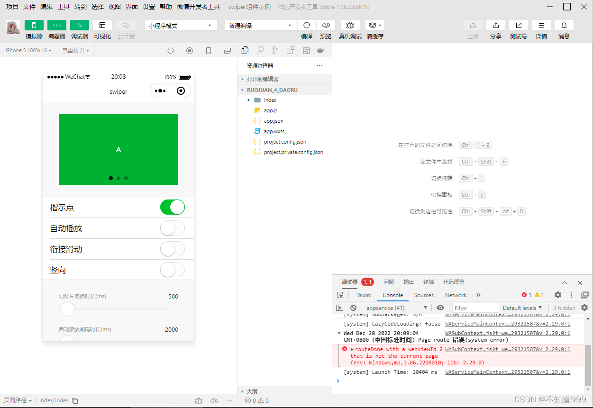The image size is (593, 408).
Task: Open the Docker whale icon
Action: pos(321,50)
